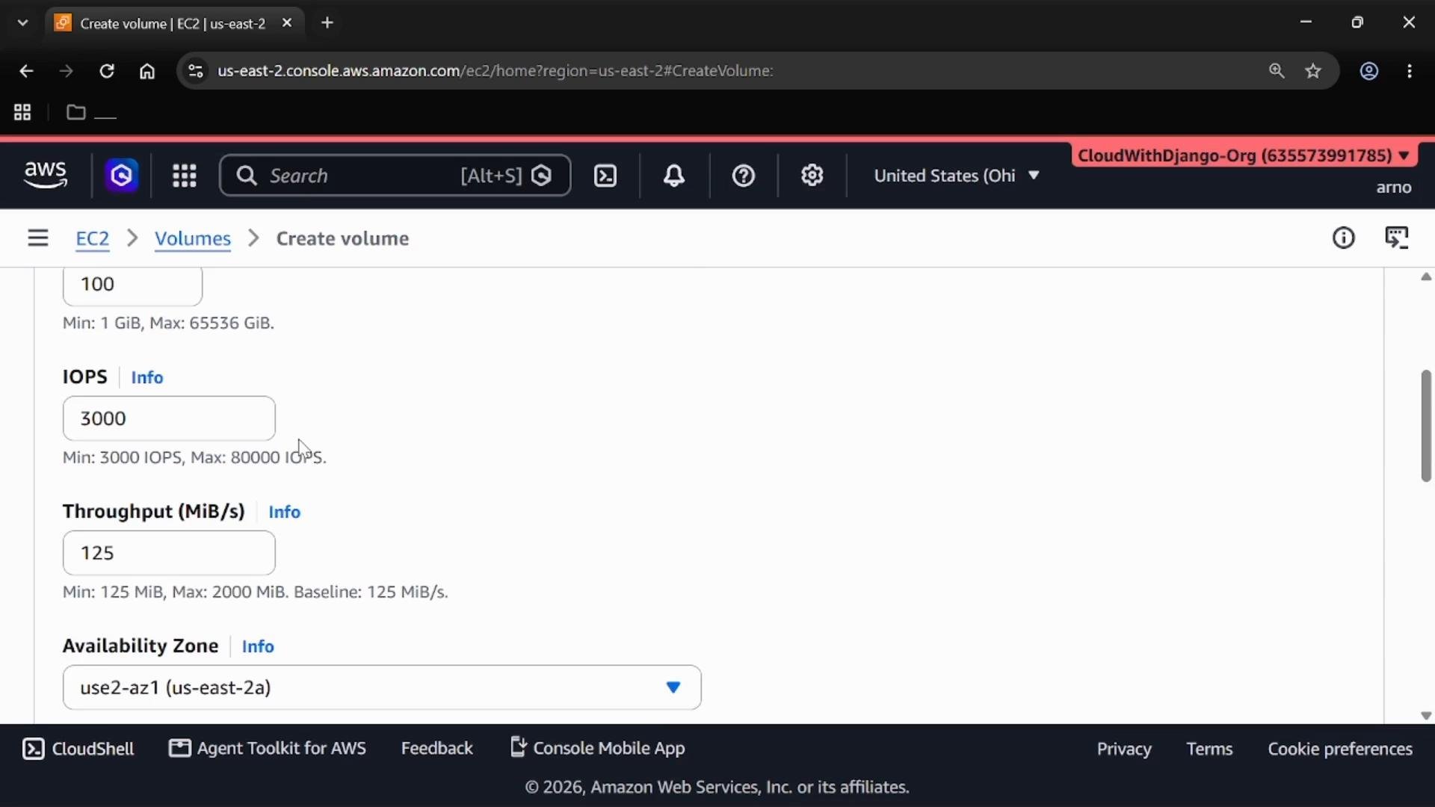The width and height of the screenshot is (1435, 807).
Task: Open the Info link next to IOPS
Action: 146,377
